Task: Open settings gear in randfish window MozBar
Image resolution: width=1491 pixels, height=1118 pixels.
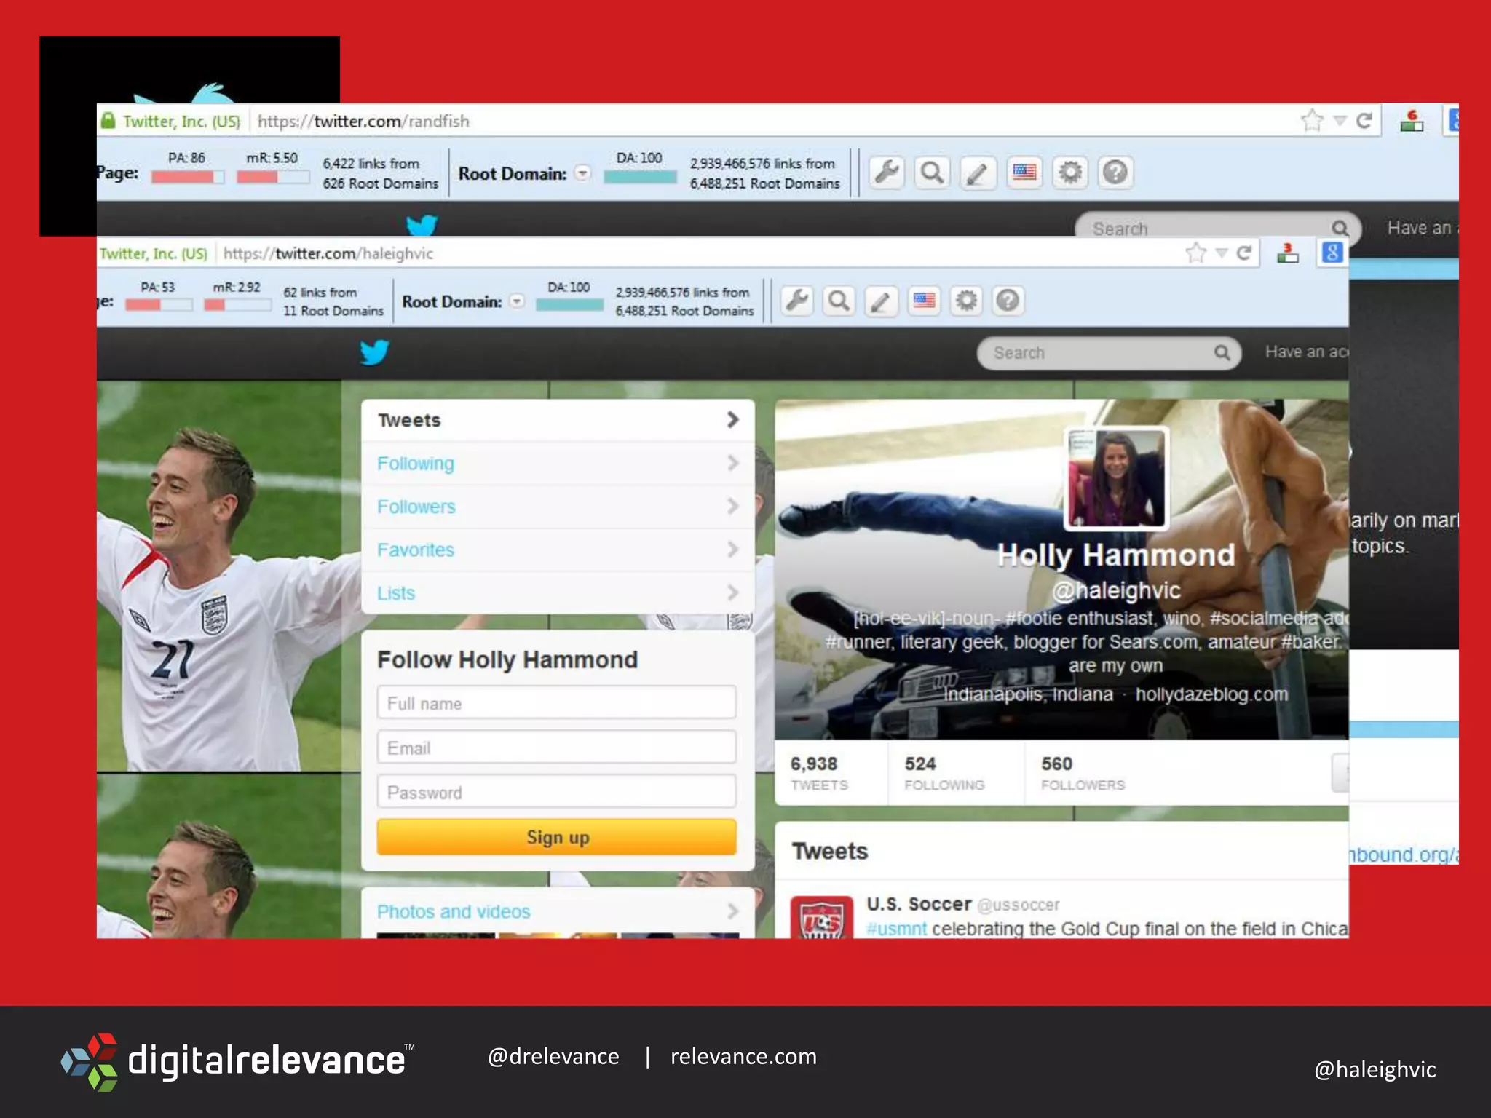Action: (x=1070, y=173)
